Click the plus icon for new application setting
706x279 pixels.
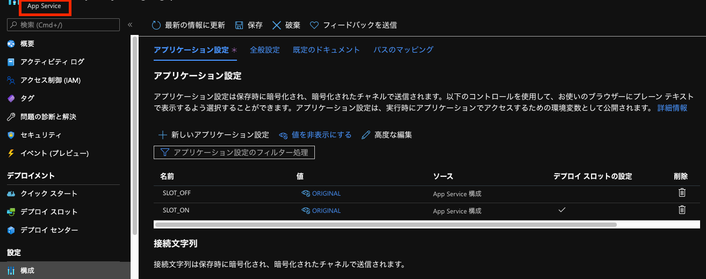tap(163, 135)
